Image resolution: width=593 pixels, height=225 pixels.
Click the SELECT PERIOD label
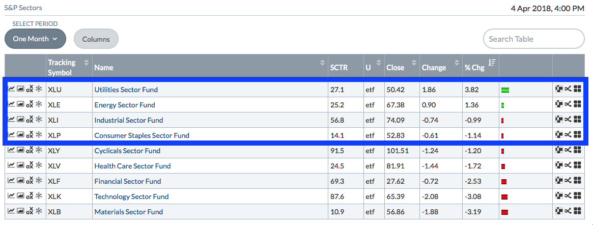(35, 23)
